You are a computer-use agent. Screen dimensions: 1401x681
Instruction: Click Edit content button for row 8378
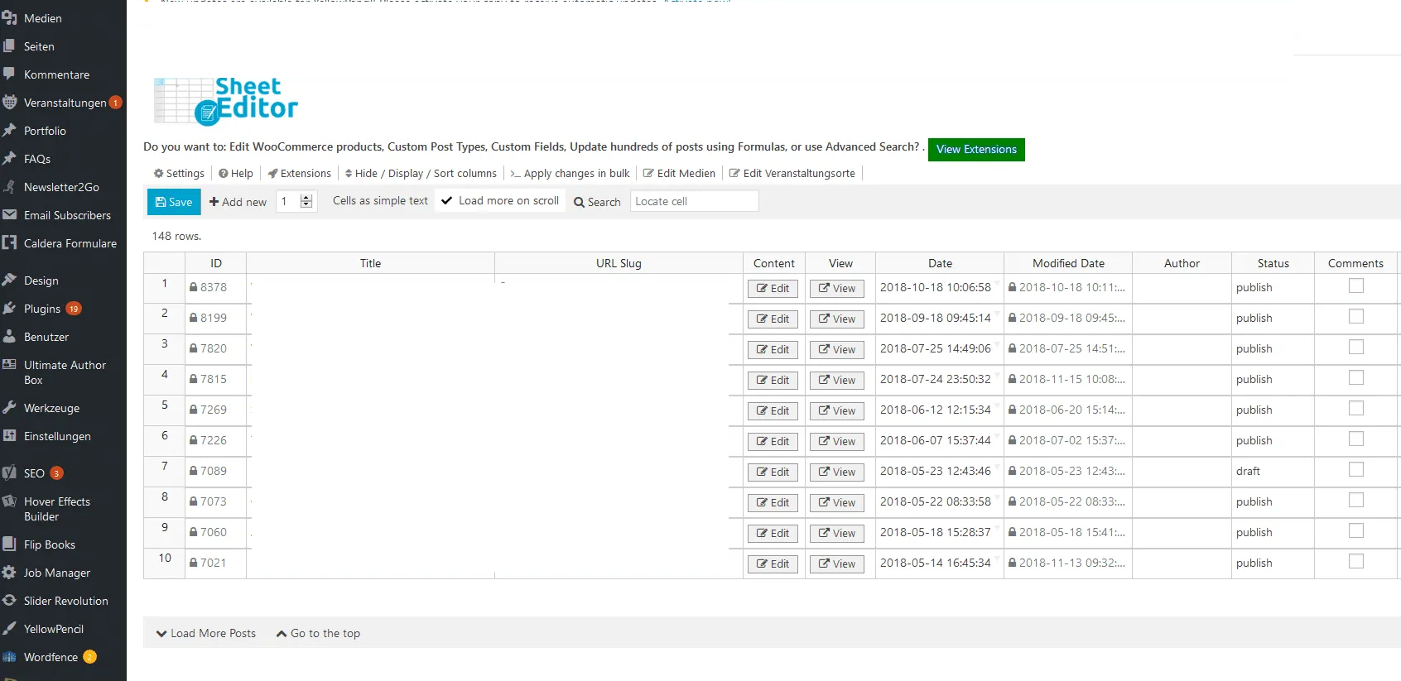point(773,288)
